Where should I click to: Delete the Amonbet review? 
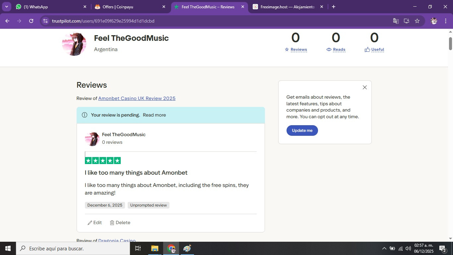click(x=120, y=222)
